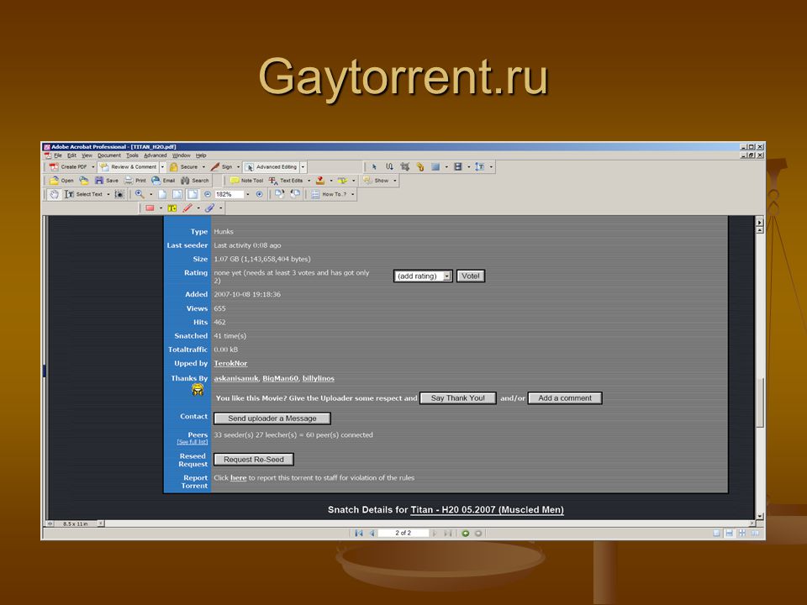This screenshot has height=605, width=807.
Task: Click the here link to report torrent
Action: coord(238,477)
